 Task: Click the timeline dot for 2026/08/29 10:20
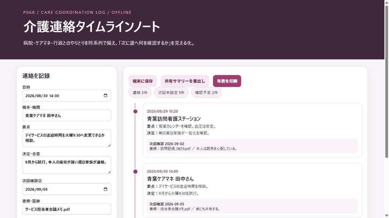(x=135, y=112)
